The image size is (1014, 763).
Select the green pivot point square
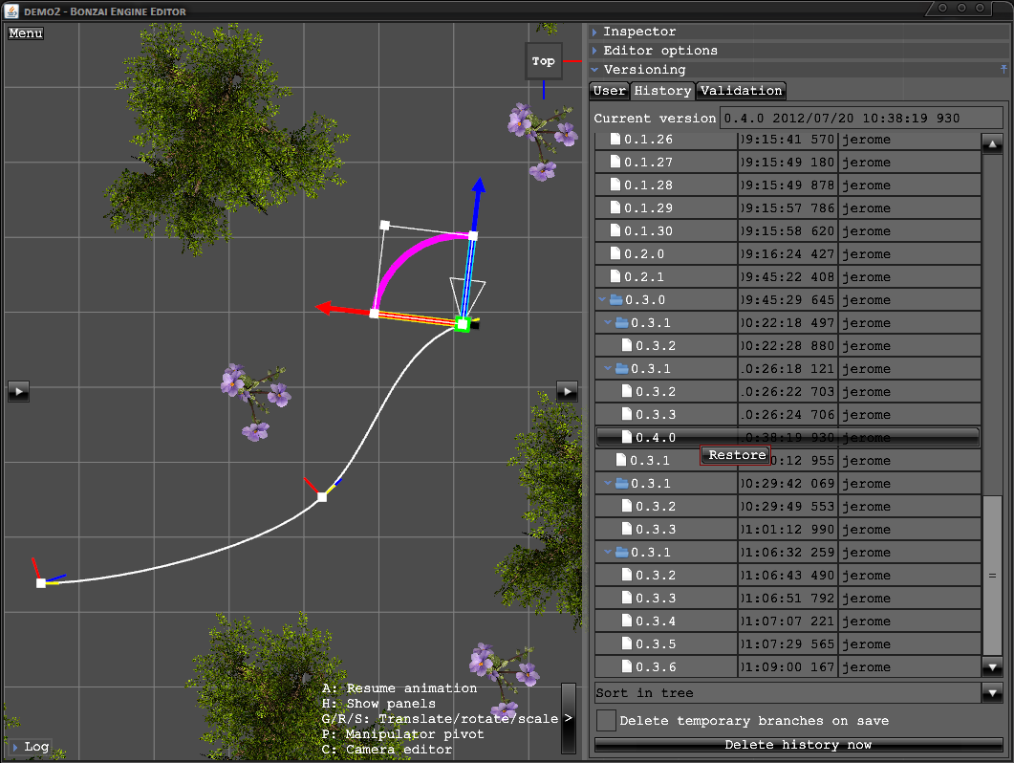pyautogui.click(x=463, y=325)
